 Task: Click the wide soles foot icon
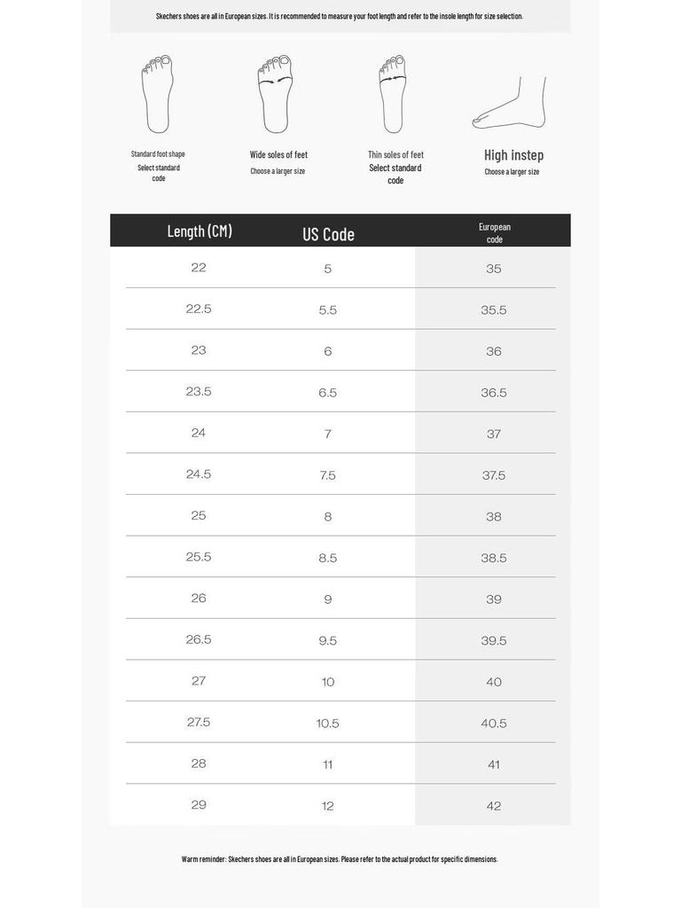tap(275, 94)
